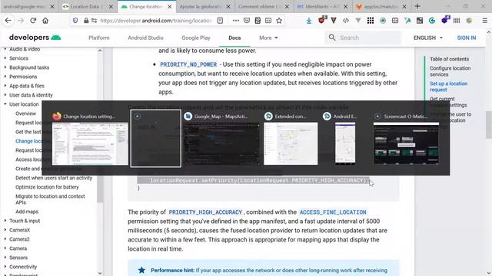Image resolution: width=492 pixels, height=276 pixels.
Task: Jump to Set up a location request
Action: (x=448, y=87)
